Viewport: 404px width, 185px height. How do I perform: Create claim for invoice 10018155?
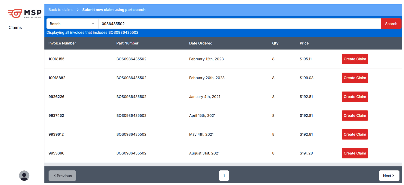point(355,59)
